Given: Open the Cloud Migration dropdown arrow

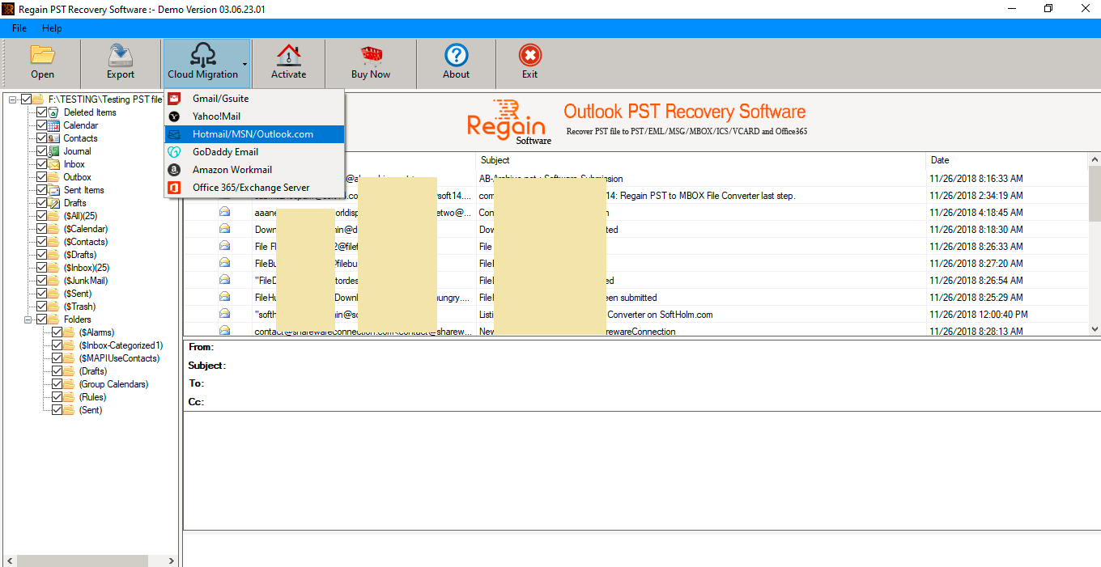Looking at the screenshot, I should pos(244,64).
